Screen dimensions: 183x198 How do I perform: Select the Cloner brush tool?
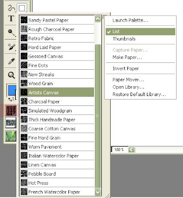tap(12, 47)
